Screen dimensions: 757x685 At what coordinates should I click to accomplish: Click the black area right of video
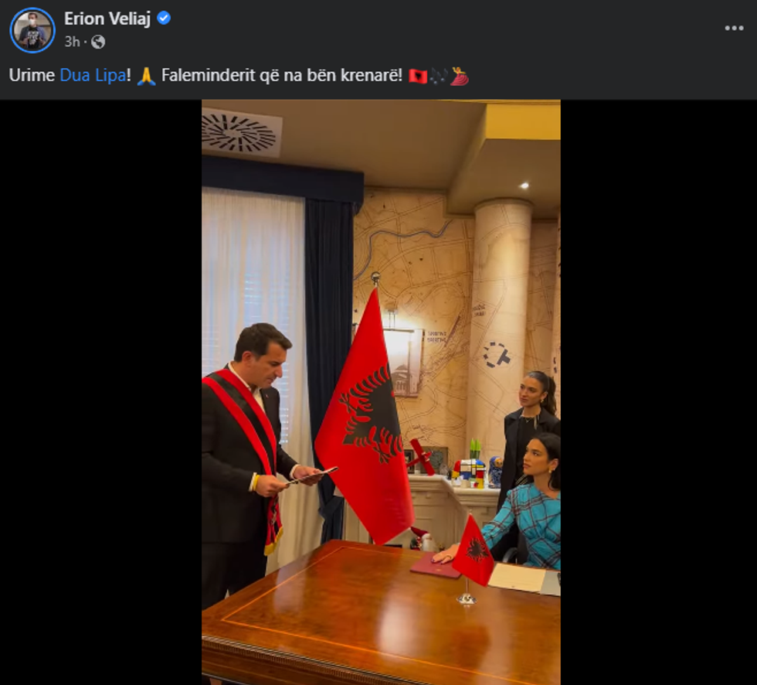[x=658, y=392]
